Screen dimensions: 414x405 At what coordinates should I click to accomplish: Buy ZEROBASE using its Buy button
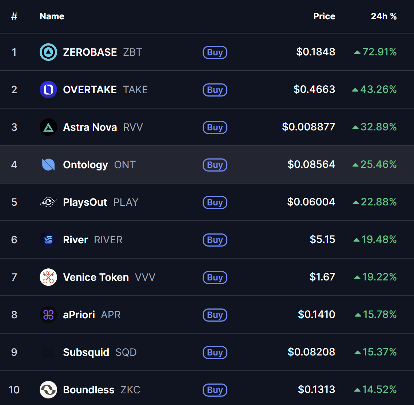click(215, 52)
